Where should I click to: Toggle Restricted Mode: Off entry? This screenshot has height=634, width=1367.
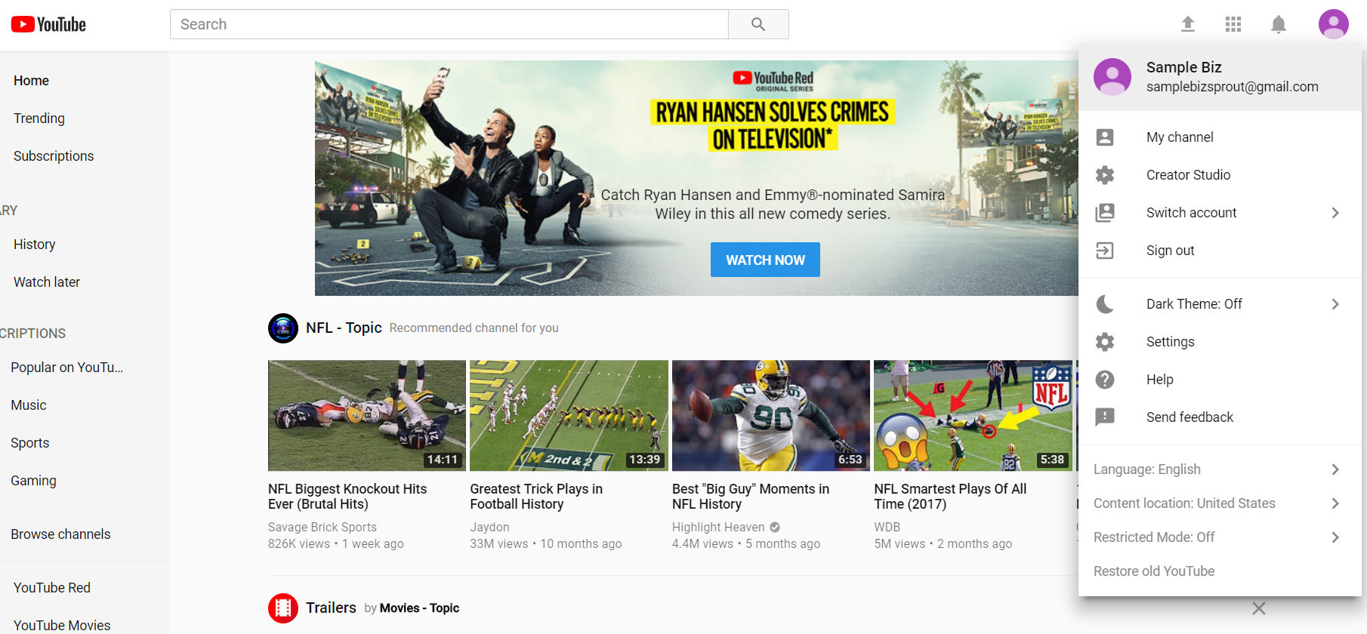1220,537
